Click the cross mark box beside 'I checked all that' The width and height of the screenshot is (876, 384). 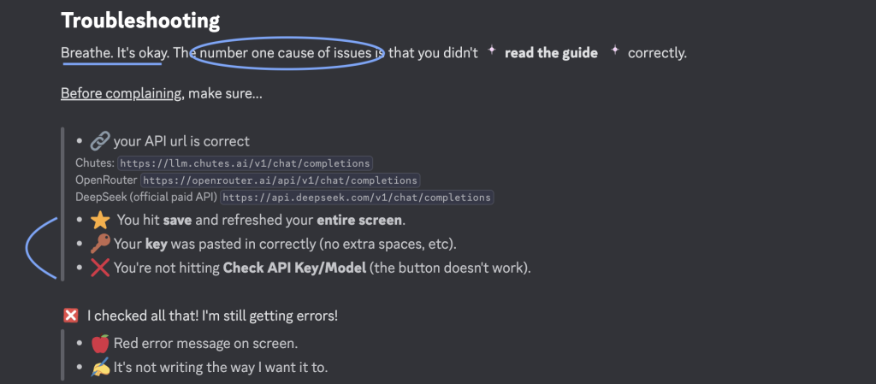point(70,316)
